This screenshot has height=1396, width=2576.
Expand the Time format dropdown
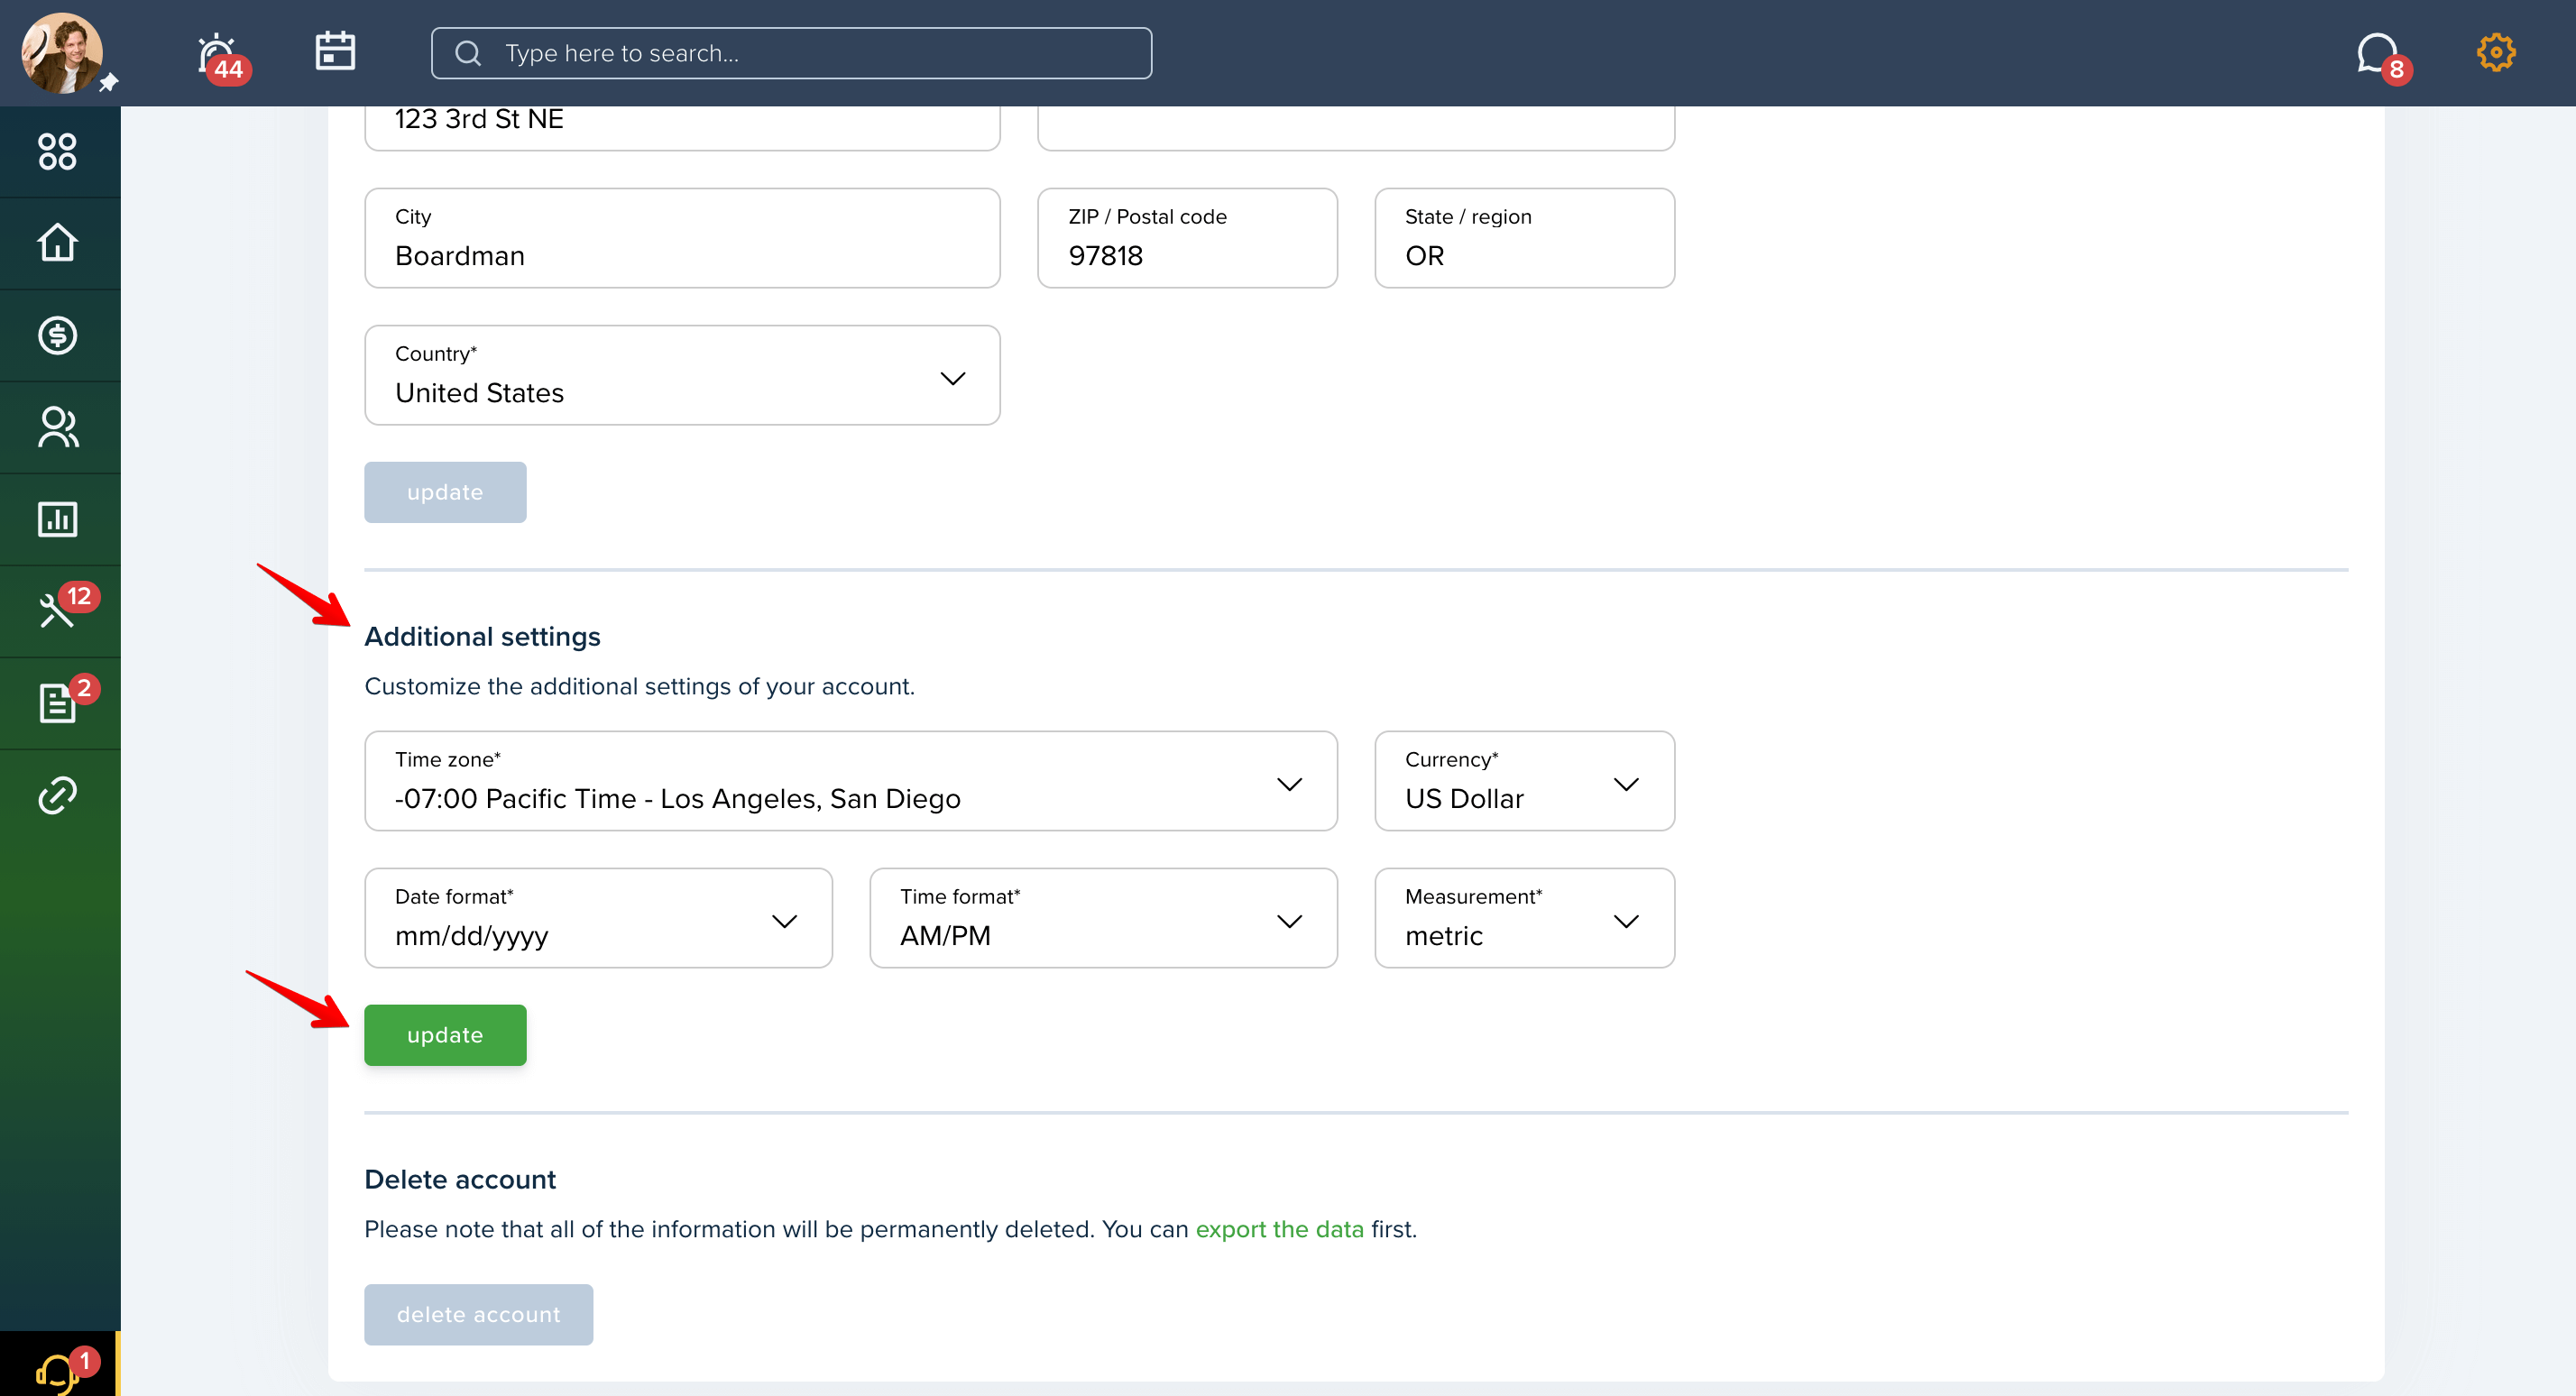pos(1103,918)
